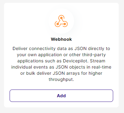124x113 pixels.
Task: Click the word "Stream" in the description
Action: 98,61
